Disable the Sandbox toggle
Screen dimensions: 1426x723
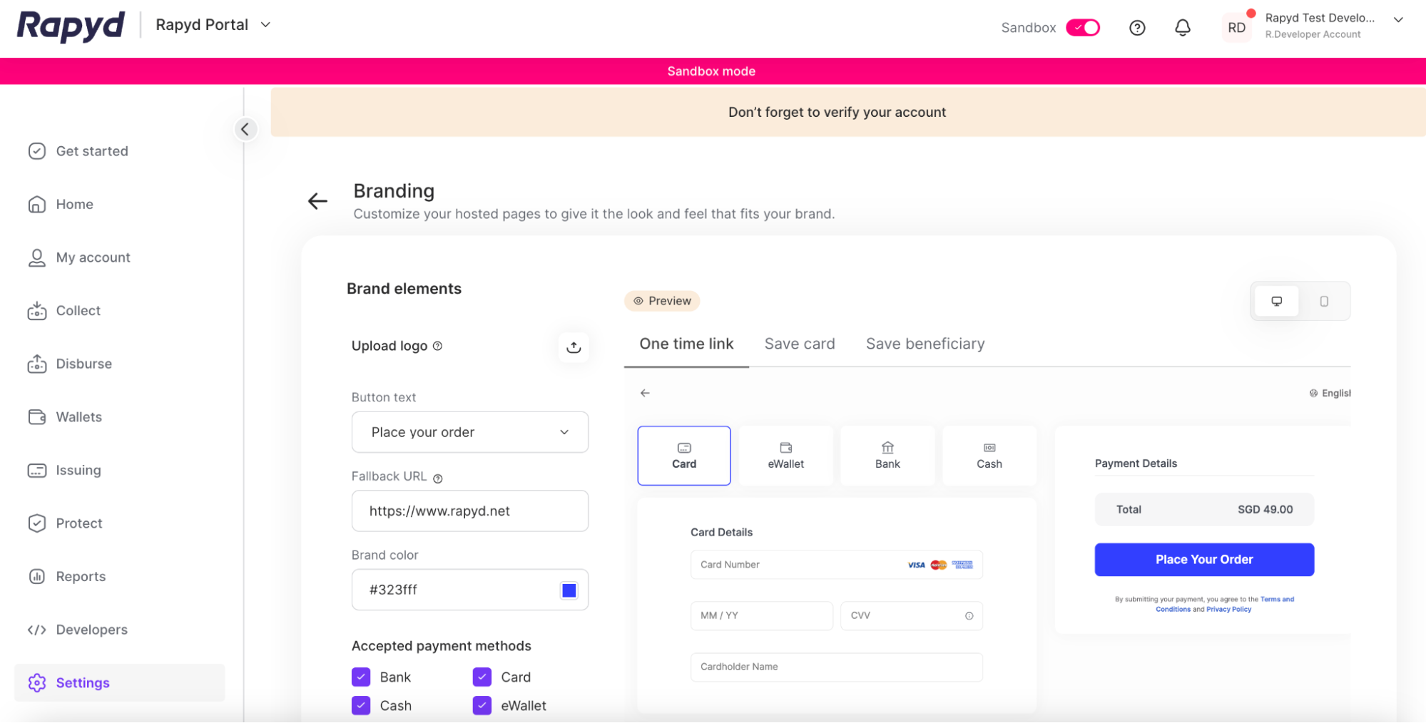coord(1082,27)
